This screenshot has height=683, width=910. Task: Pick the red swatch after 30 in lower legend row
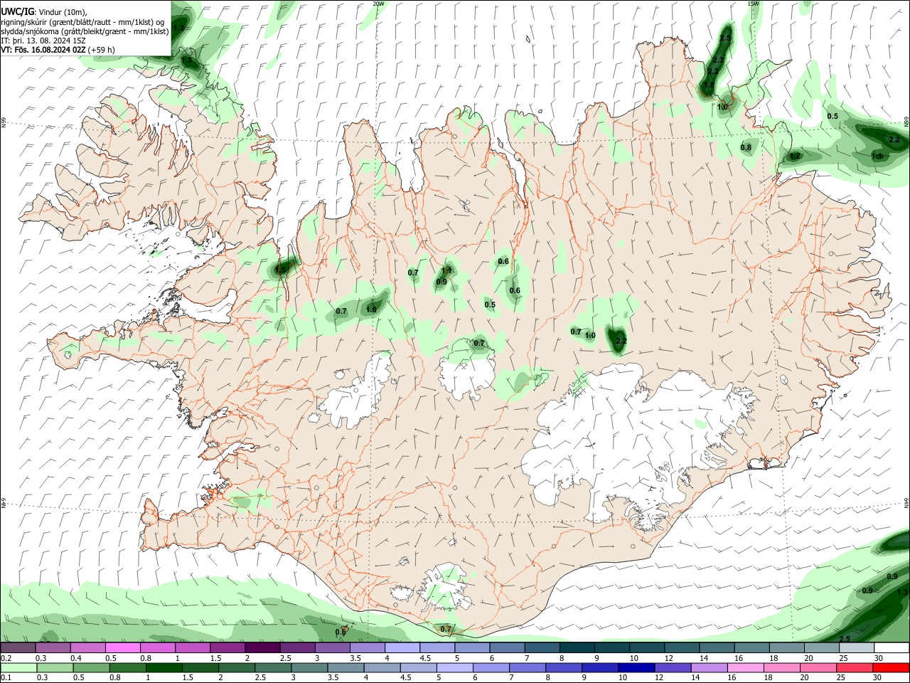point(891,668)
